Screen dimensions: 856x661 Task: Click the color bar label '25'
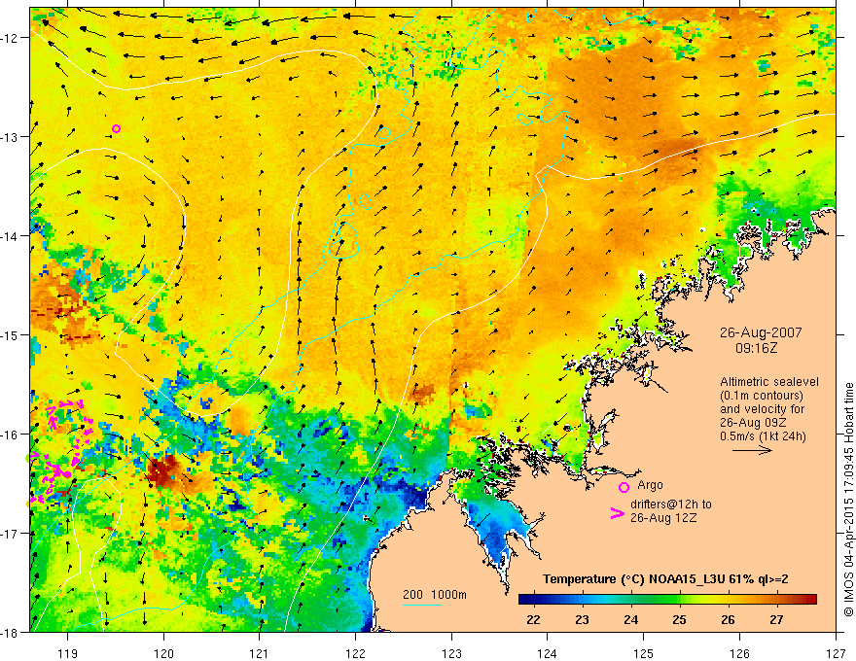(x=679, y=620)
